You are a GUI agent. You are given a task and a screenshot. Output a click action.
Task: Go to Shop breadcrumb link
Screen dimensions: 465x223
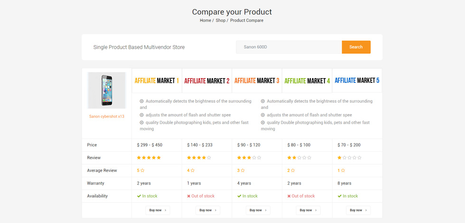220,20
